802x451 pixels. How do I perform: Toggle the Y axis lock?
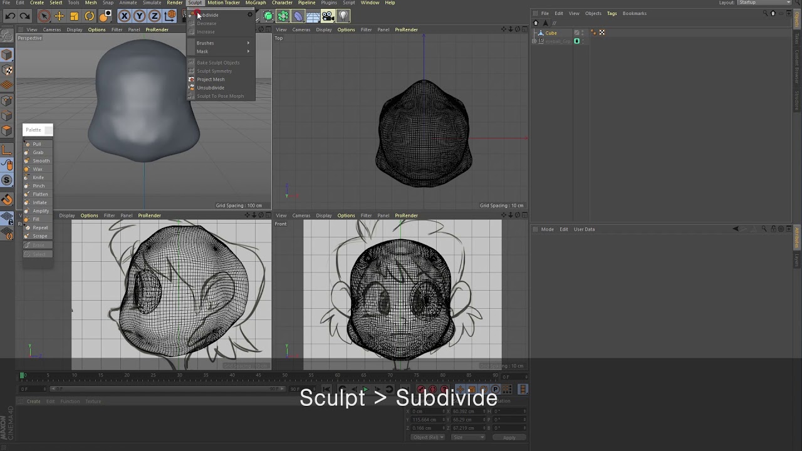pyautogui.click(x=139, y=16)
